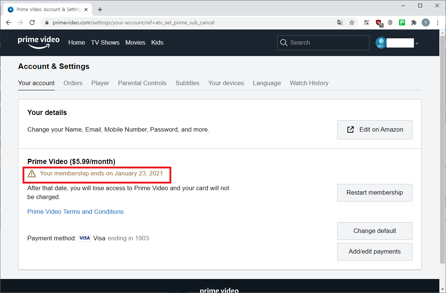Screen dimensions: 446x293
Task: Open the Extensions puzzle icon
Action: click(414, 22)
